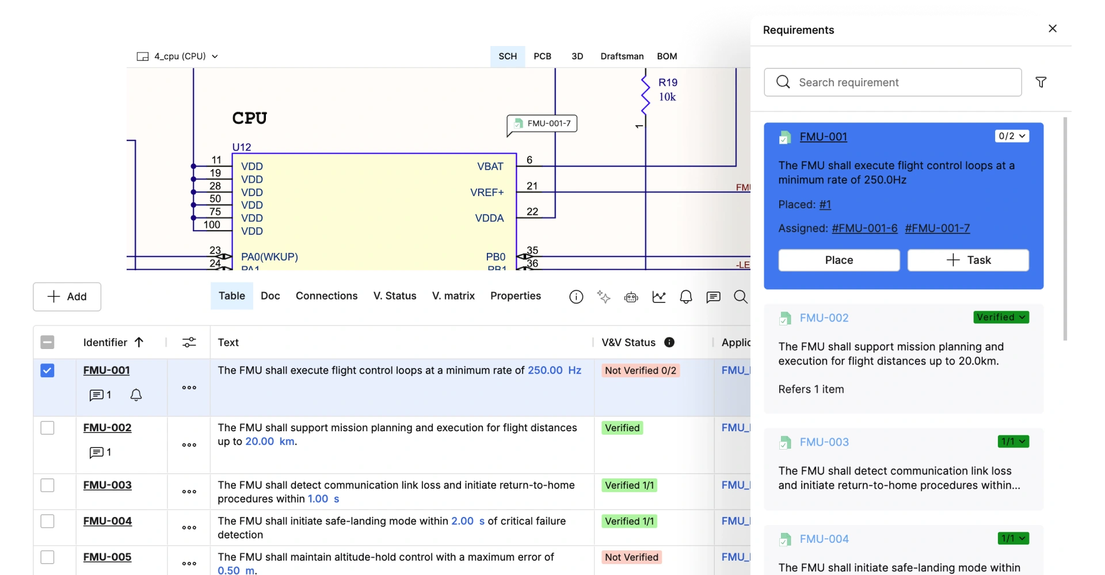Open the #FMU-001-6 assigned link
The image size is (1105, 575).
pyautogui.click(x=864, y=228)
